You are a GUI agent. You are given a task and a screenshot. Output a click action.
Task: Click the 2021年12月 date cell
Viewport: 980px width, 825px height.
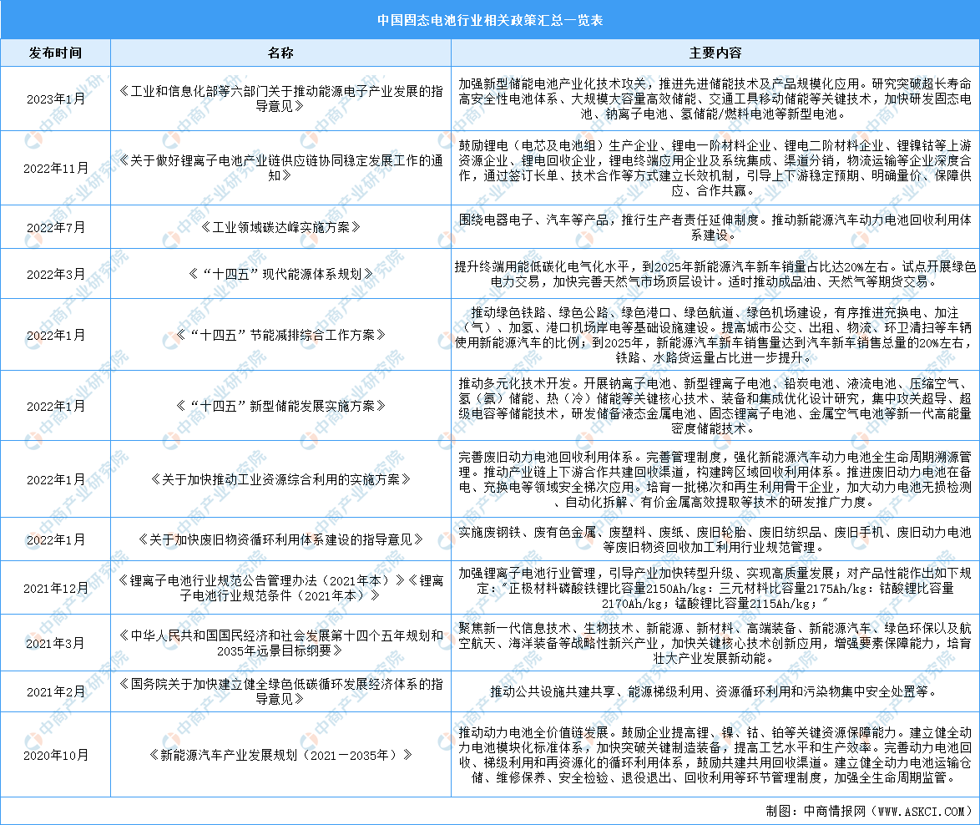[x=56, y=588]
